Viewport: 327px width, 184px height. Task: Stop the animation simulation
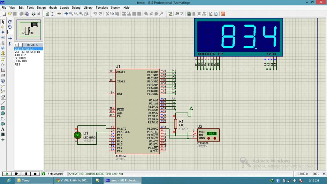point(35,174)
